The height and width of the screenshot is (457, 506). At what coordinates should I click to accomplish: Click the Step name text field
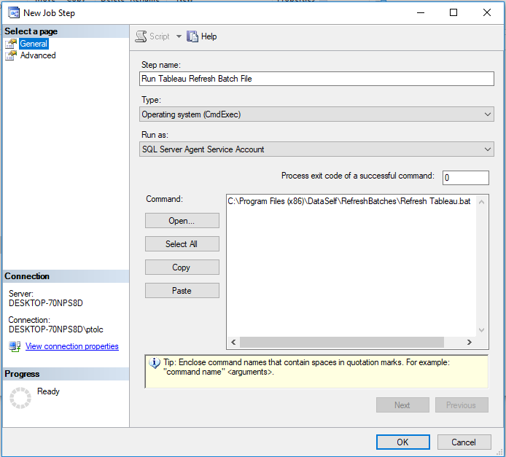point(316,79)
